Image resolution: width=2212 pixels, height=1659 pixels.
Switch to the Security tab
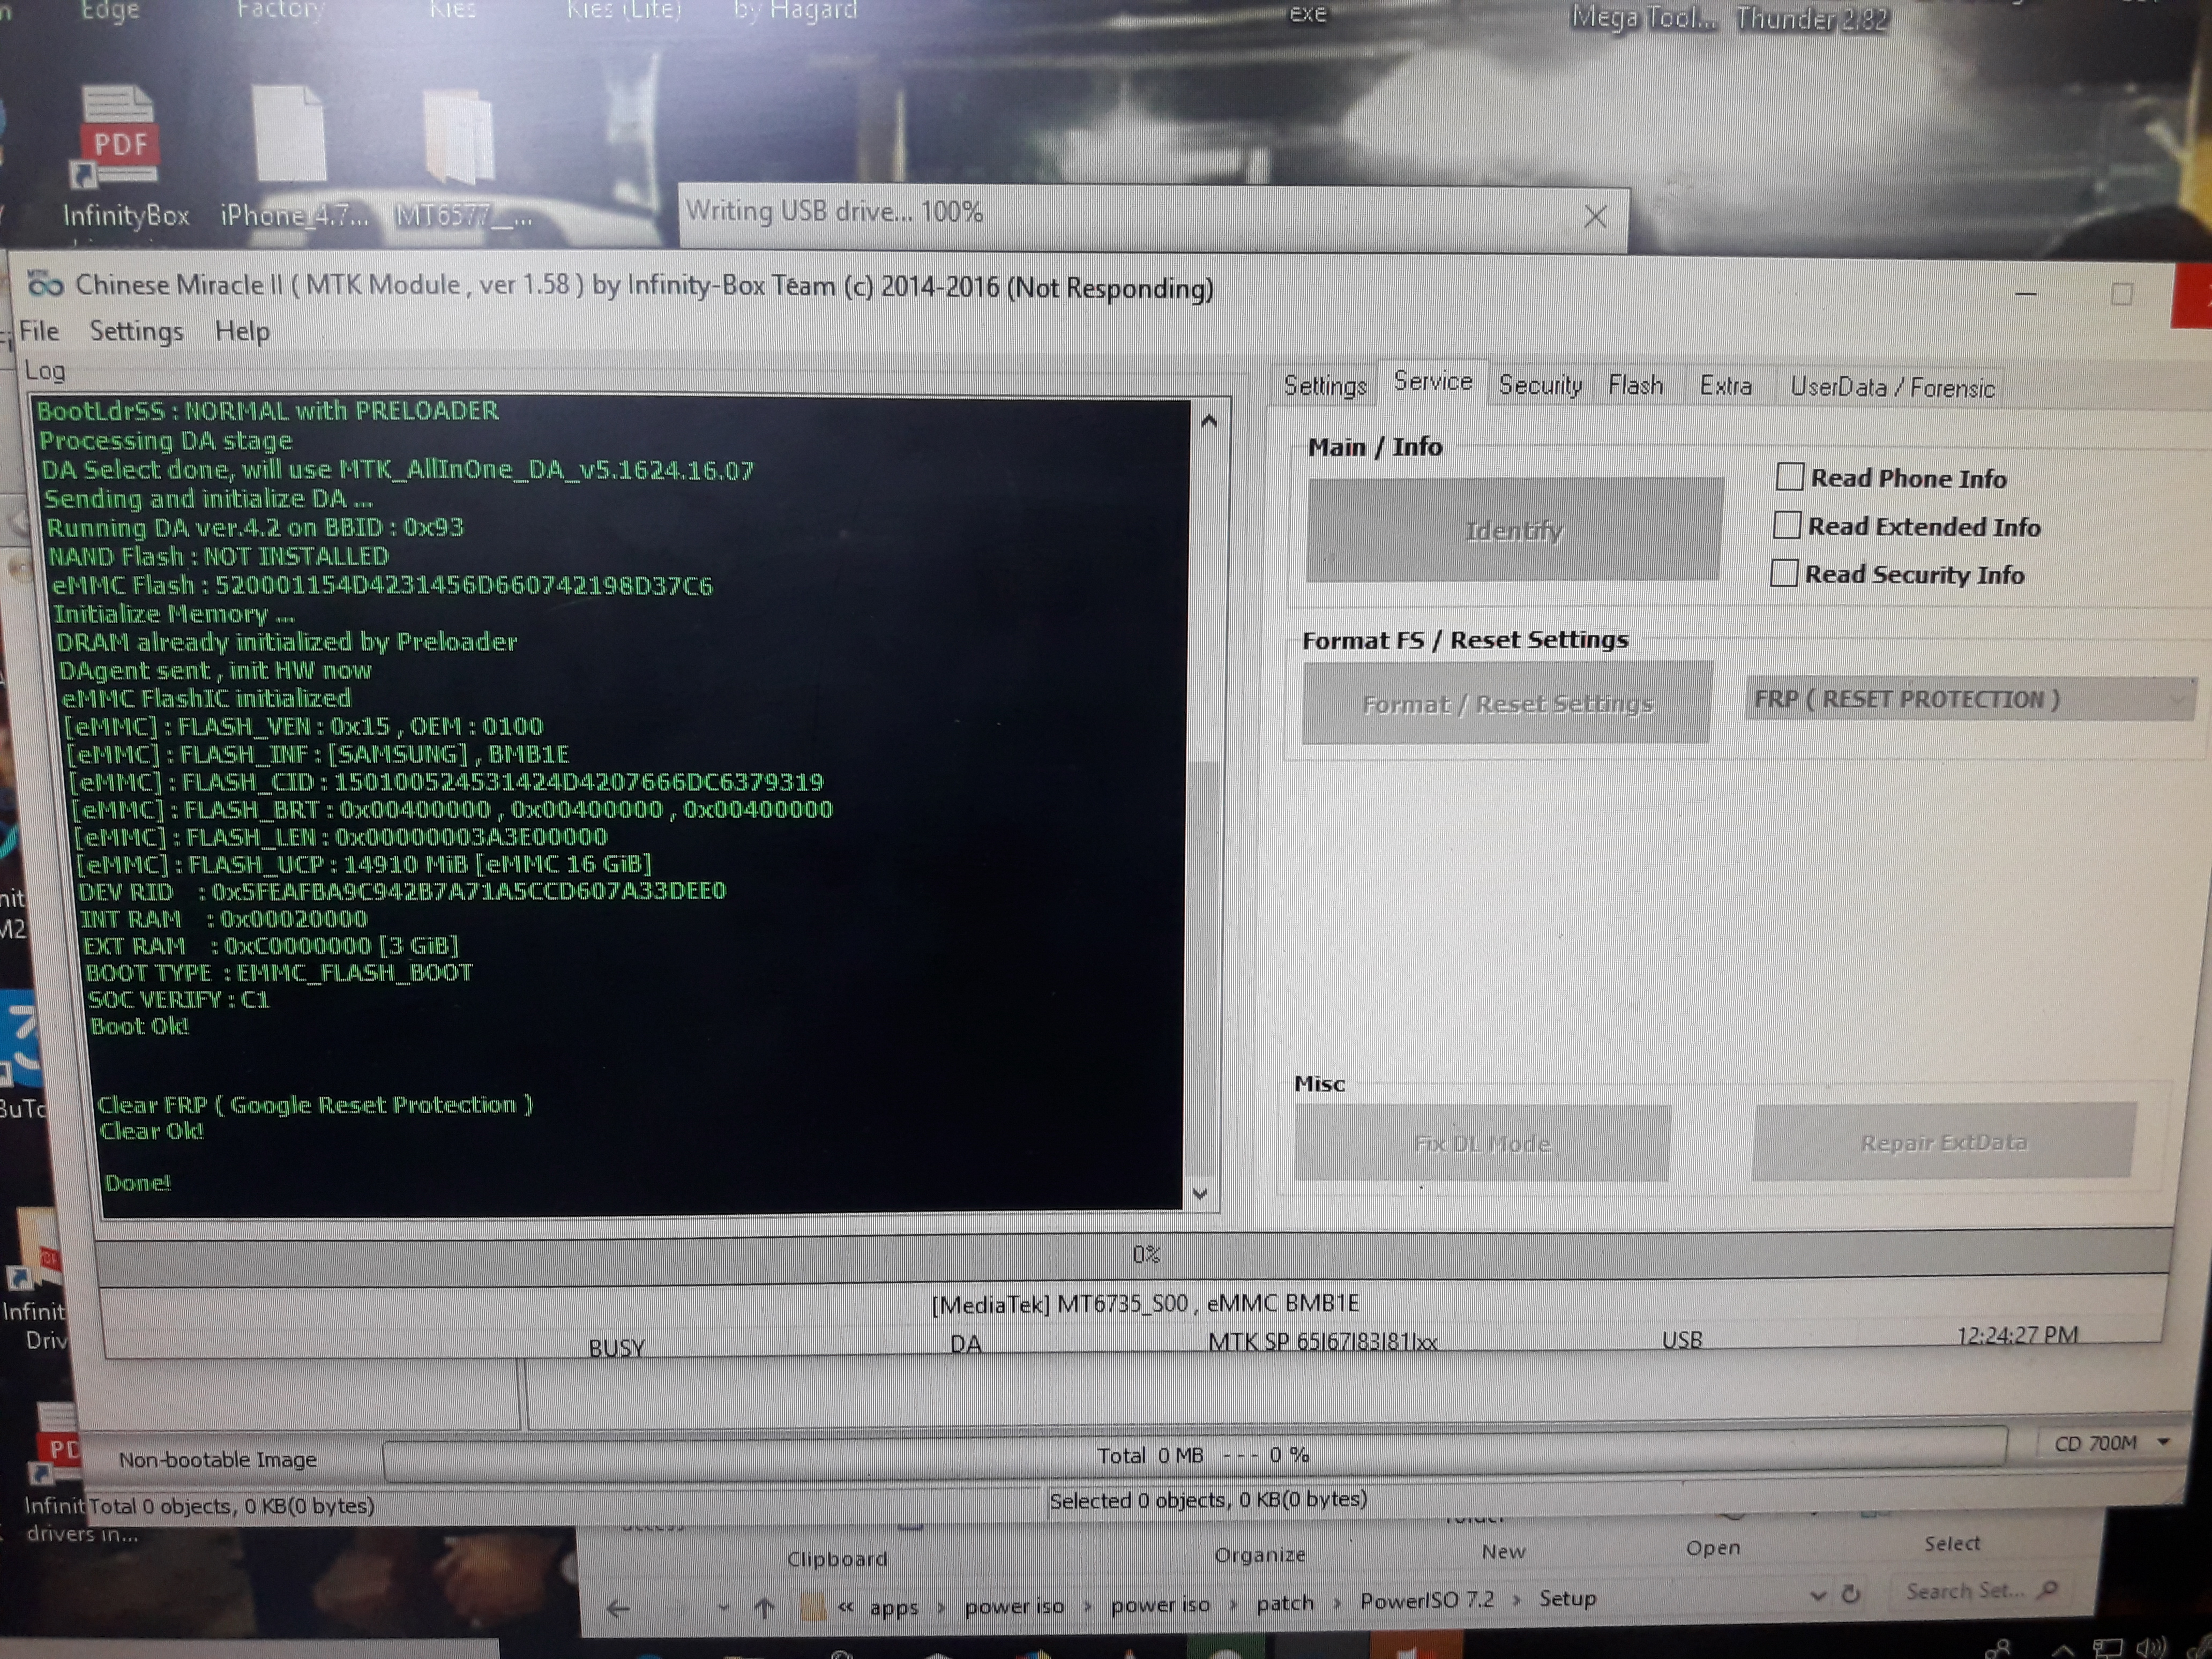(x=1540, y=385)
